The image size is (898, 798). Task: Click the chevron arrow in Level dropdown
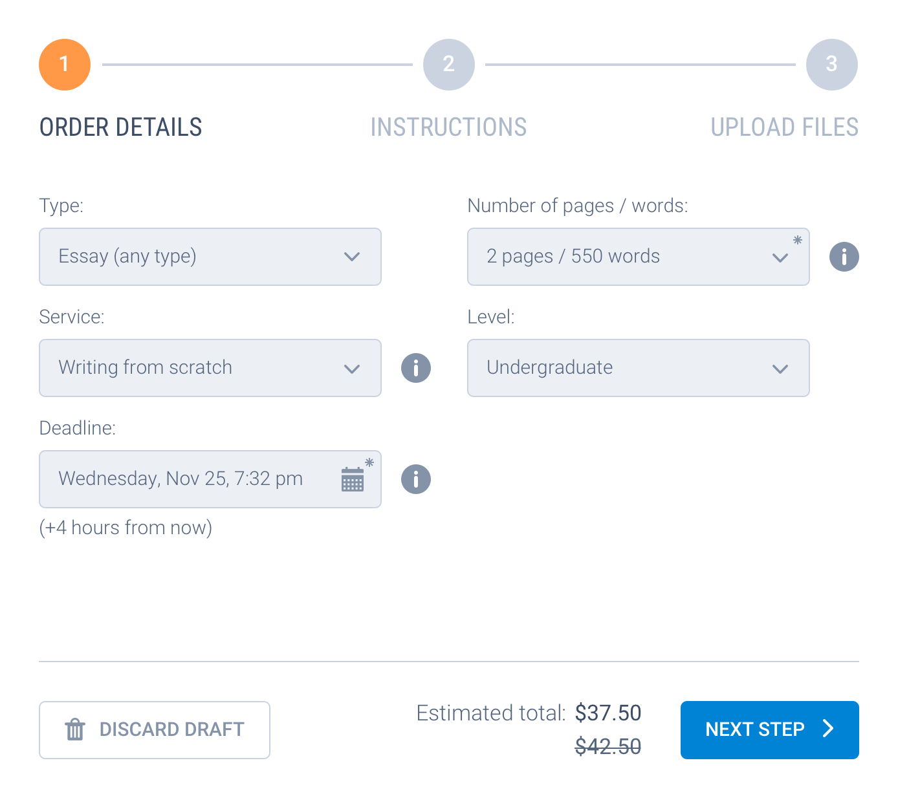pyautogui.click(x=780, y=369)
